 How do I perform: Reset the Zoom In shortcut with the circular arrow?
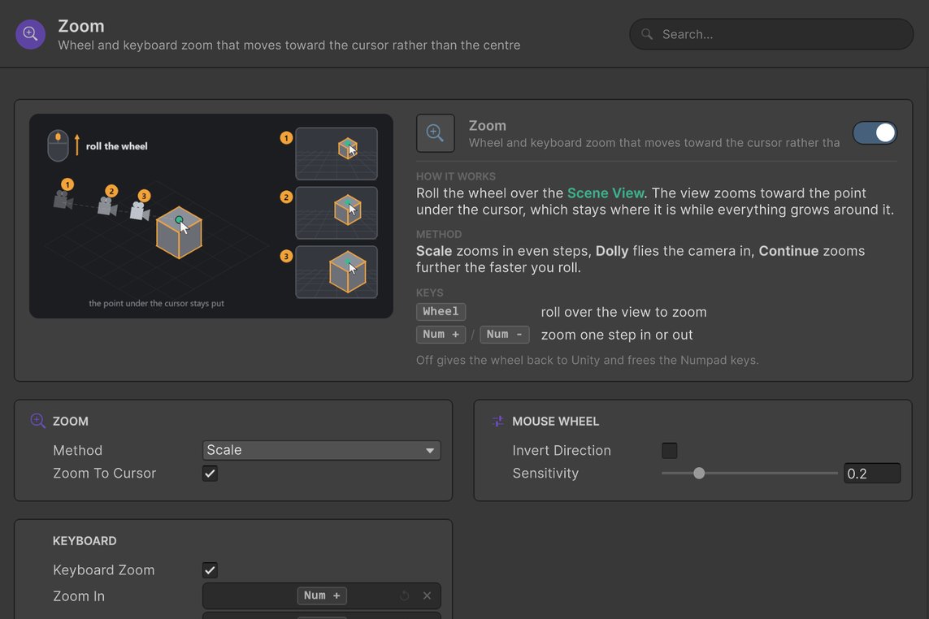404,596
